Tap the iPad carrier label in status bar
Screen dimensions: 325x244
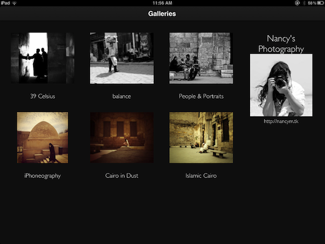[x=6, y=3]
